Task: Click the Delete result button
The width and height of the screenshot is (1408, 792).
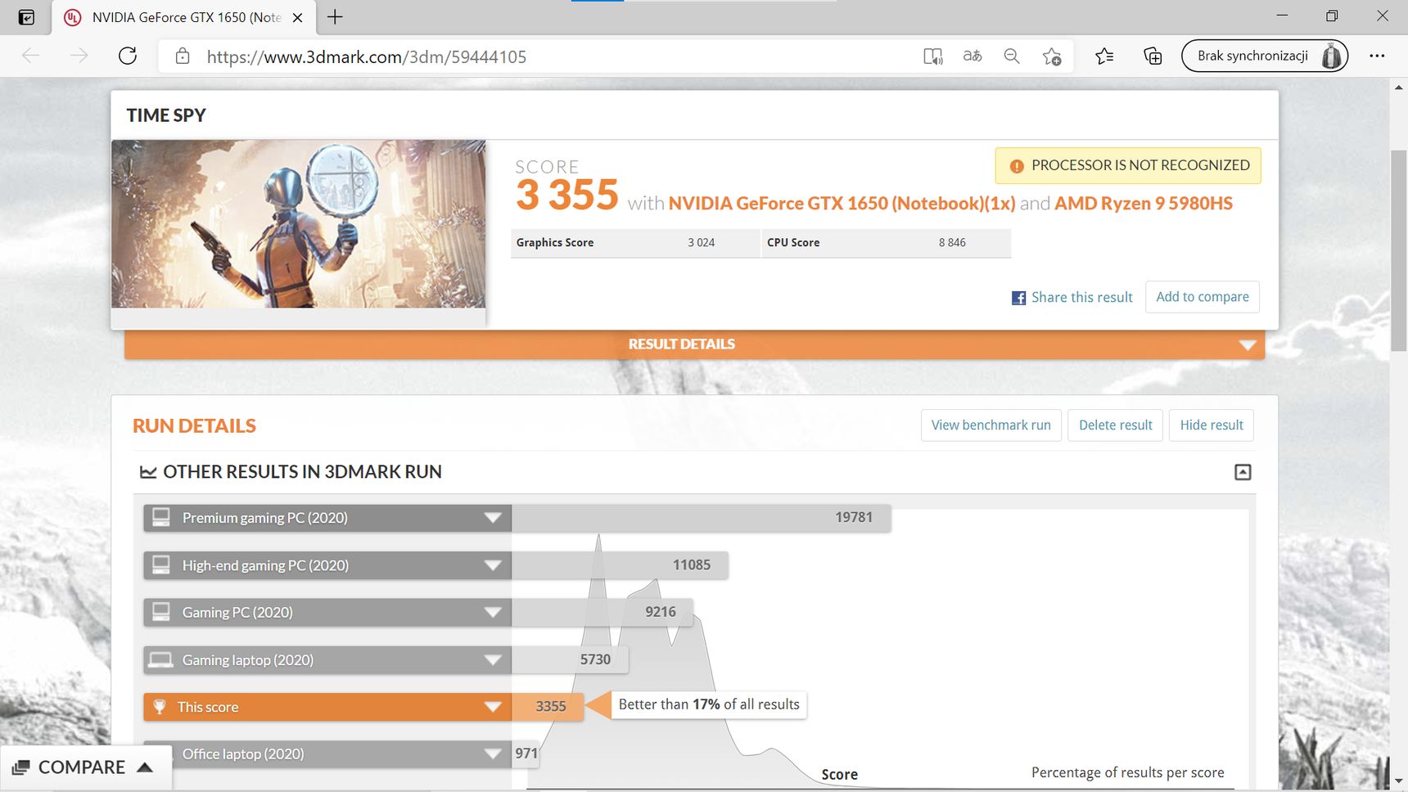Action: (x=1115, y=425)
